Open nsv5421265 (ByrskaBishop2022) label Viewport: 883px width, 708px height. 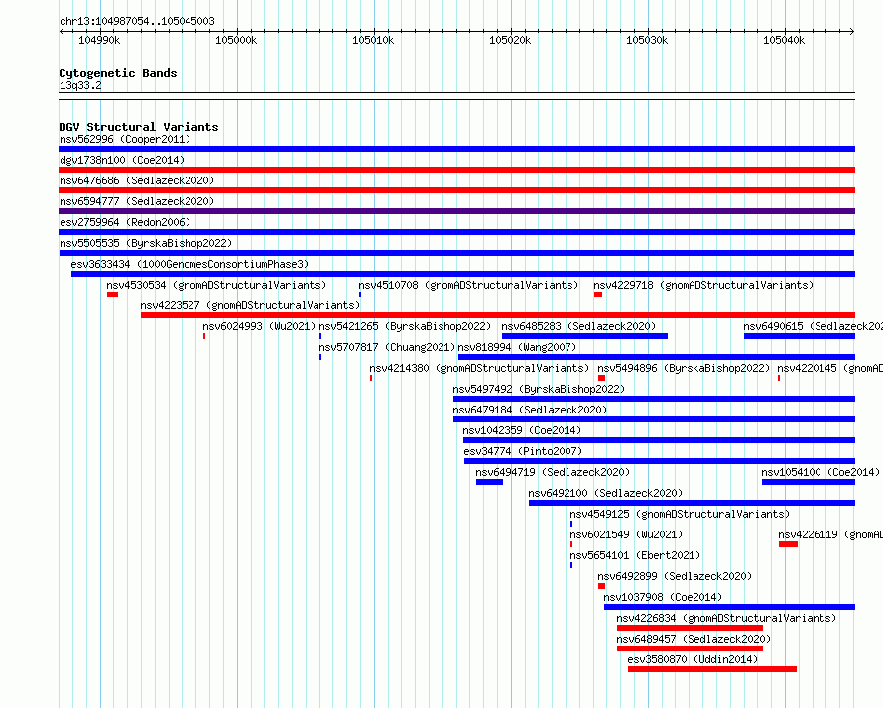click(405, 326)
